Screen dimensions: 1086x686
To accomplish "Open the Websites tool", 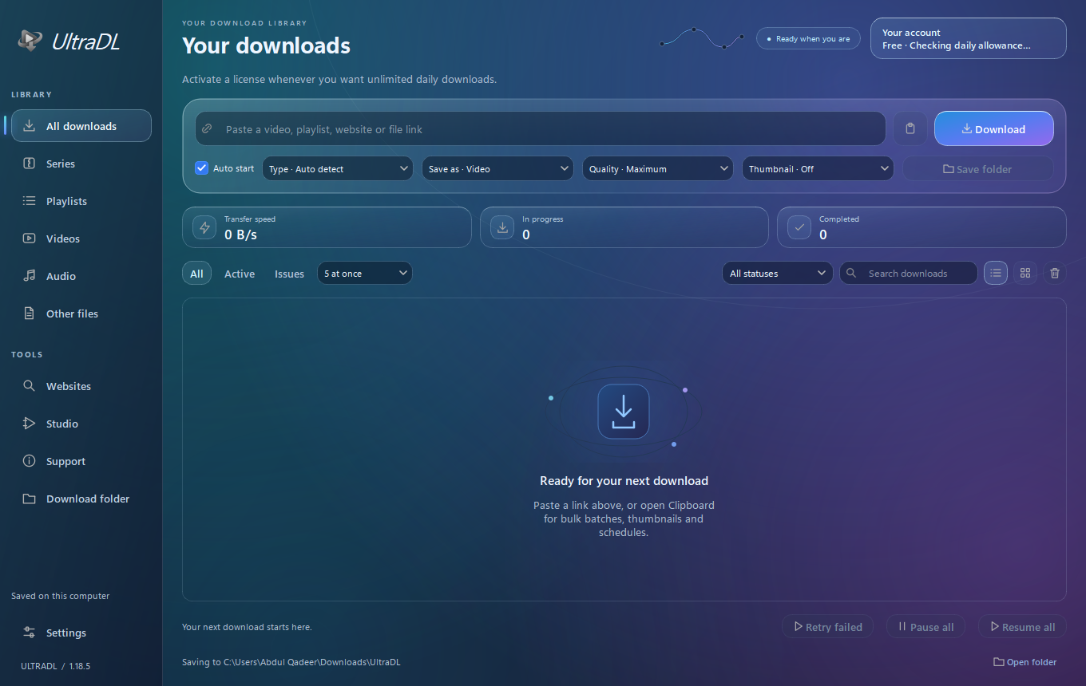I will point(81,385).
